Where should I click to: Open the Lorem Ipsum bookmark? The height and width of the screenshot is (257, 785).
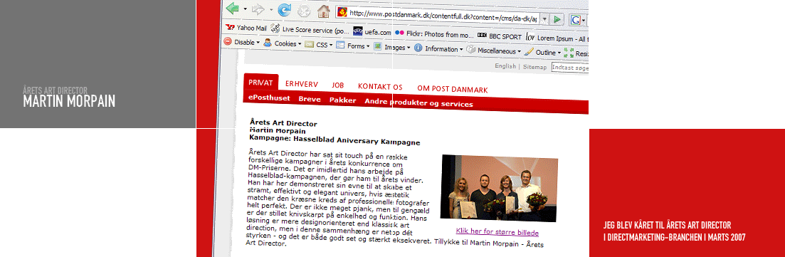(557, 38)
